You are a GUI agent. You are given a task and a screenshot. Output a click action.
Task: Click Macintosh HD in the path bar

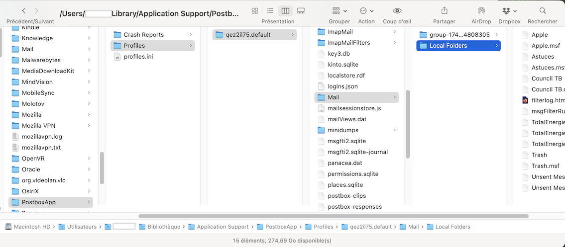pos(28,227)
